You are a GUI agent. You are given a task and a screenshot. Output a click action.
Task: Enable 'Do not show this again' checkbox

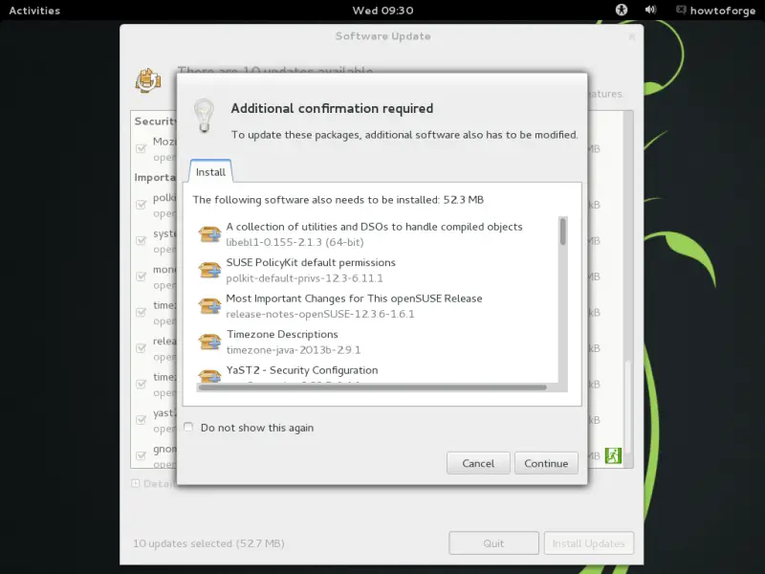tap(188, 427)
